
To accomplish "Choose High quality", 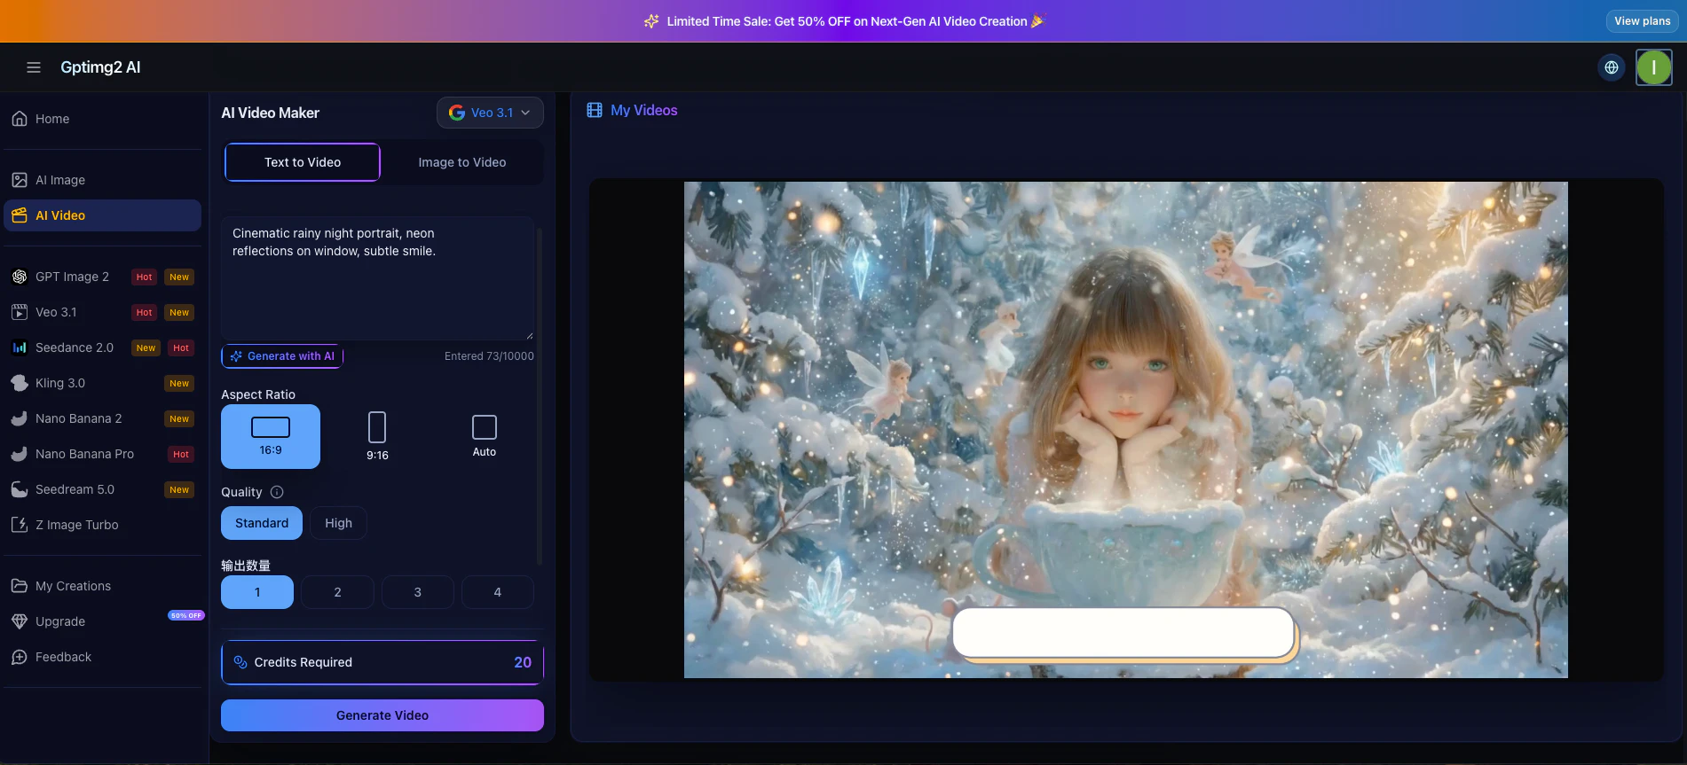I will (x=338, y=523).
